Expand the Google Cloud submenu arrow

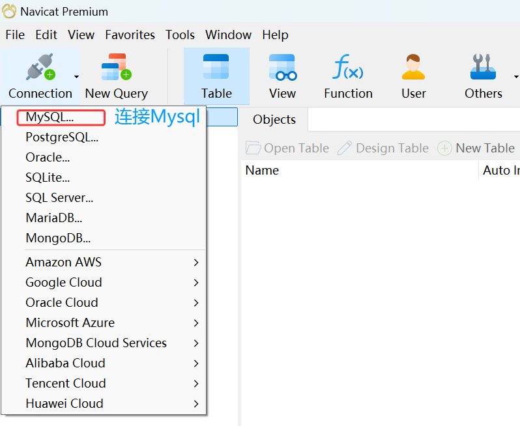(x=196, y=283)
